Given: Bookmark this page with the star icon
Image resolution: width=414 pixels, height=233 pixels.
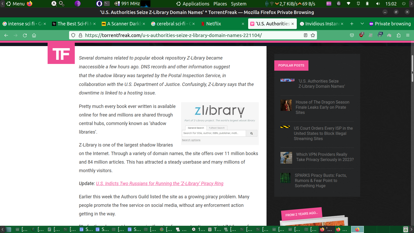Looking at the screenshot, I should tap(313, 35).
